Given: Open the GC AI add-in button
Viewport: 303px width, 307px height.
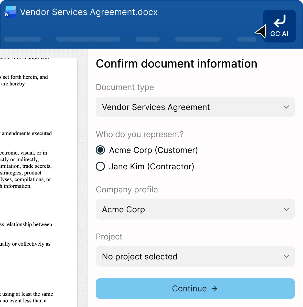Looking at the screenshot, I should 279,26.
